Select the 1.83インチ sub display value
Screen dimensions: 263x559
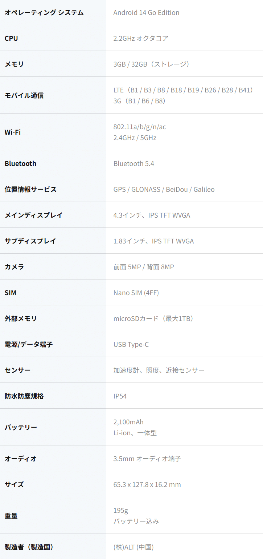[153, 241]
